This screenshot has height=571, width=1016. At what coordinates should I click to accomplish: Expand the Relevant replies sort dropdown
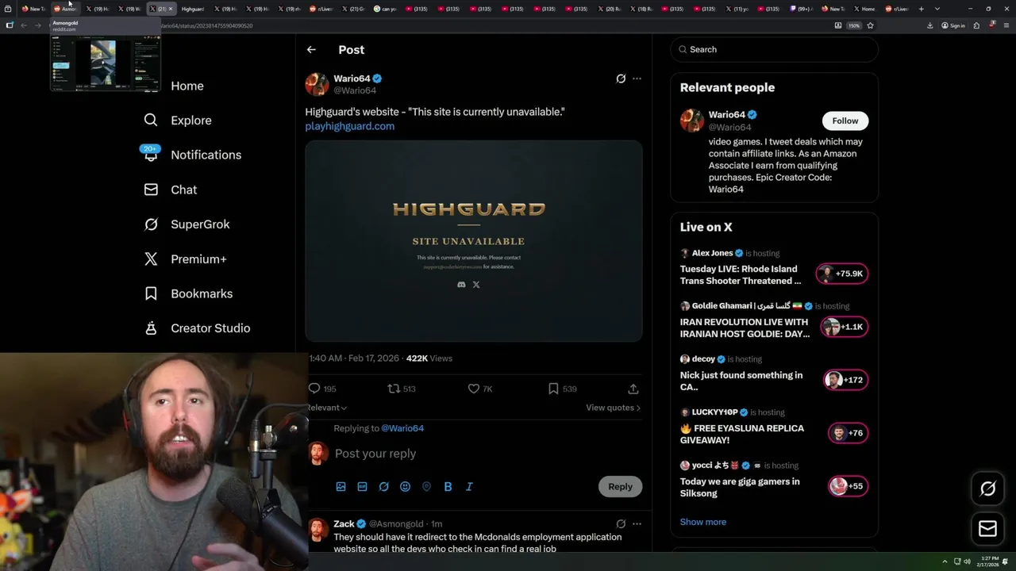click(327, 408)
